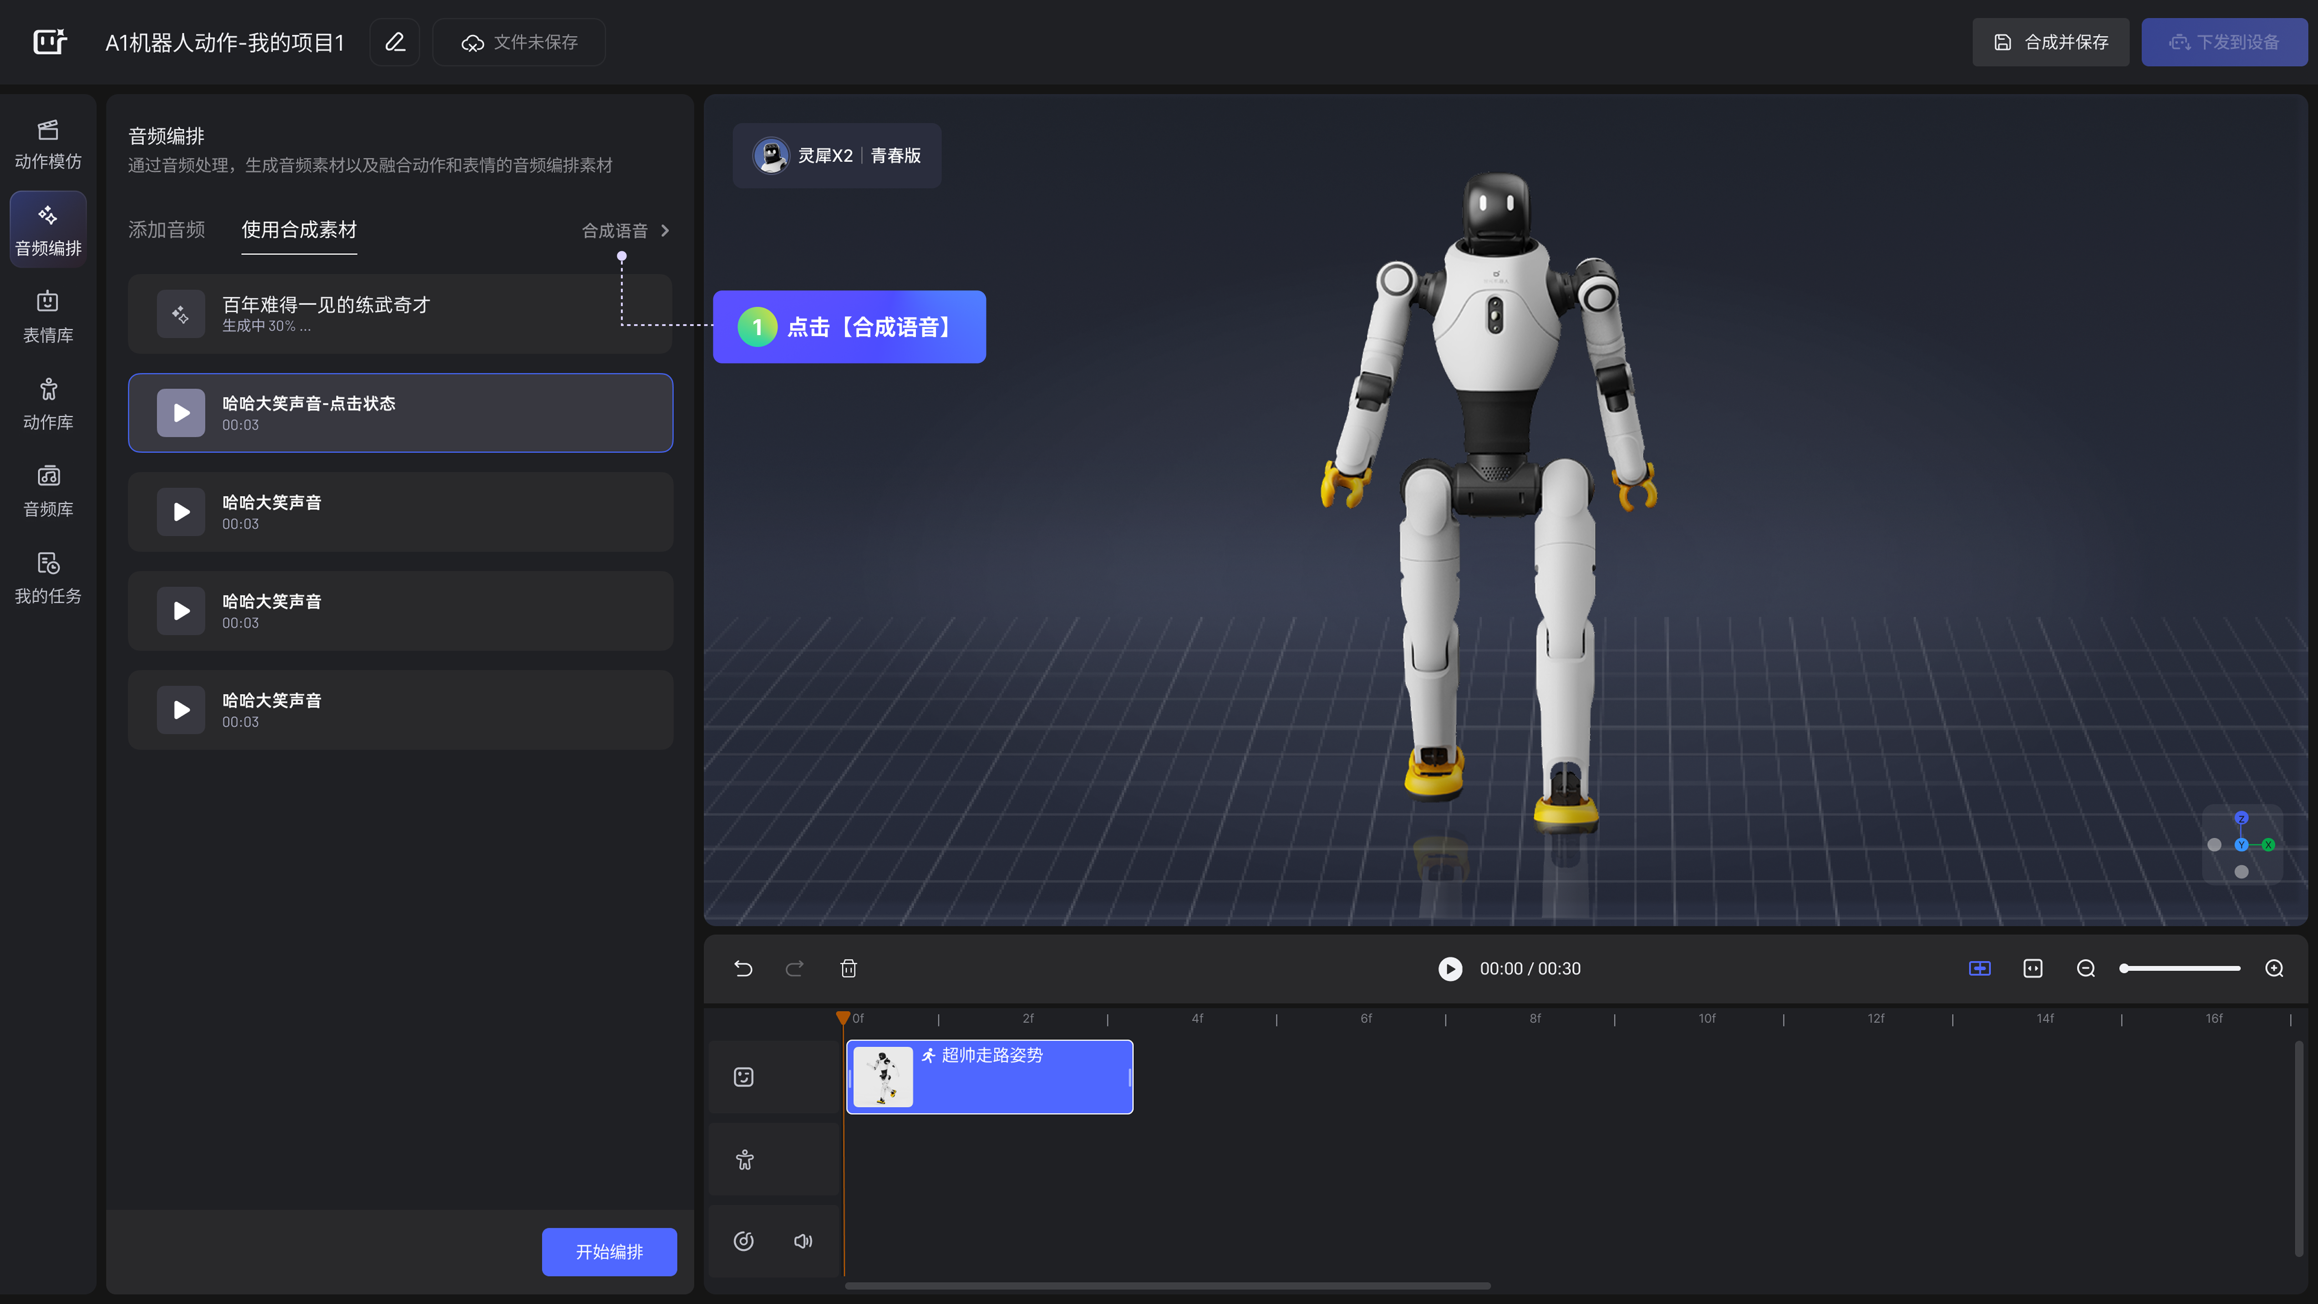Viewport: 2318px width, 1304px height.
Task: Open the 灵犀X2 青春版 robot model selector
Action: [837, 156]
